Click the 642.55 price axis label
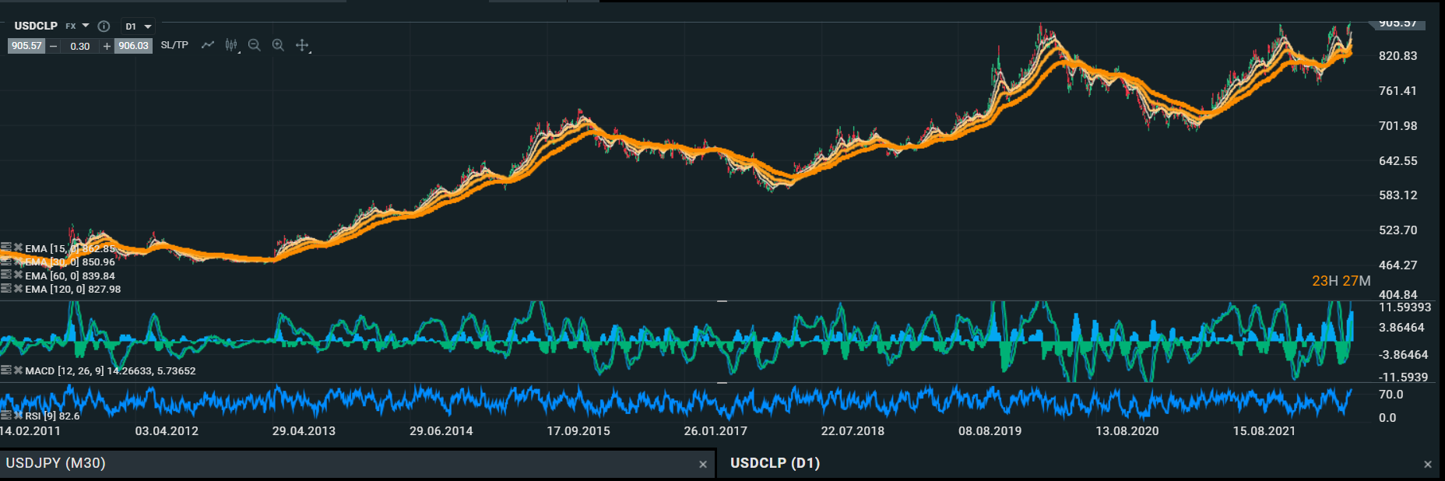Screen dimensions: 1445x481 point(1398,161)
